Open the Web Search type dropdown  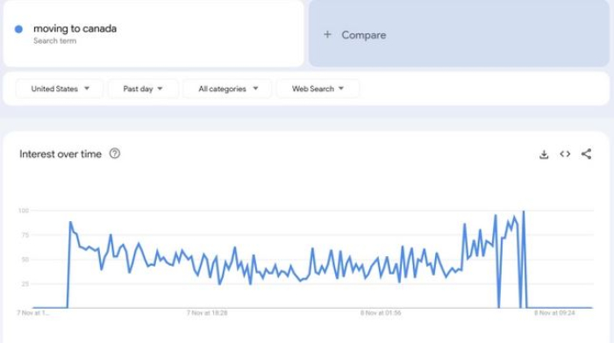pos(318,89)
